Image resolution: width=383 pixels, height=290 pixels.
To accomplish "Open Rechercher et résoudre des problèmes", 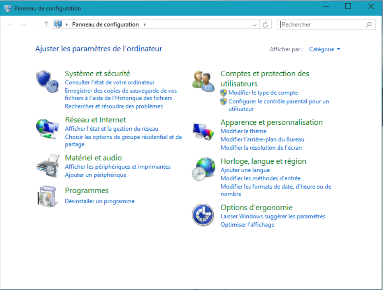I will coord(114,107).
